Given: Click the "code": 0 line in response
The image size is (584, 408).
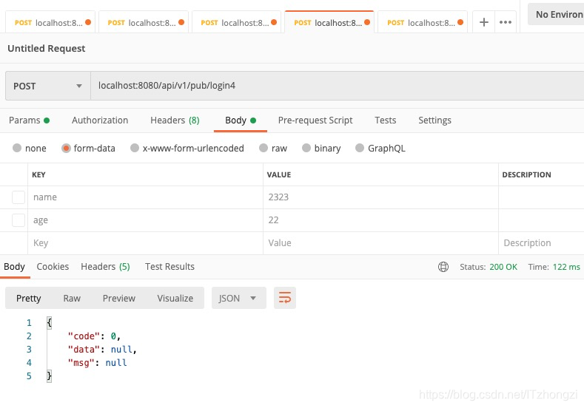Looking at the screenshot, I should [x=94, y=336].
